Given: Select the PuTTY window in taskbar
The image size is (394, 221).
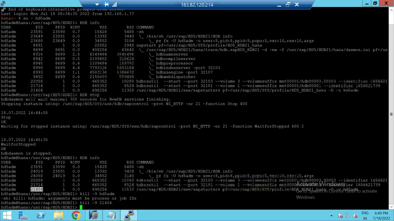Looking at the screenshot, I should click(129, 215).
